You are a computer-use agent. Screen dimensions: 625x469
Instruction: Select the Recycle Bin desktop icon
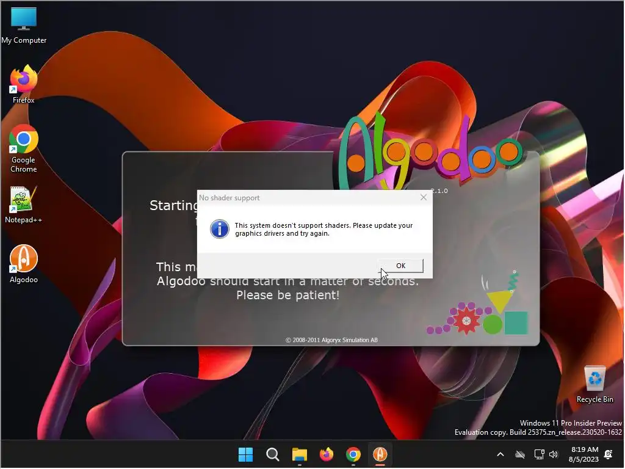click(x=594, y=385)
